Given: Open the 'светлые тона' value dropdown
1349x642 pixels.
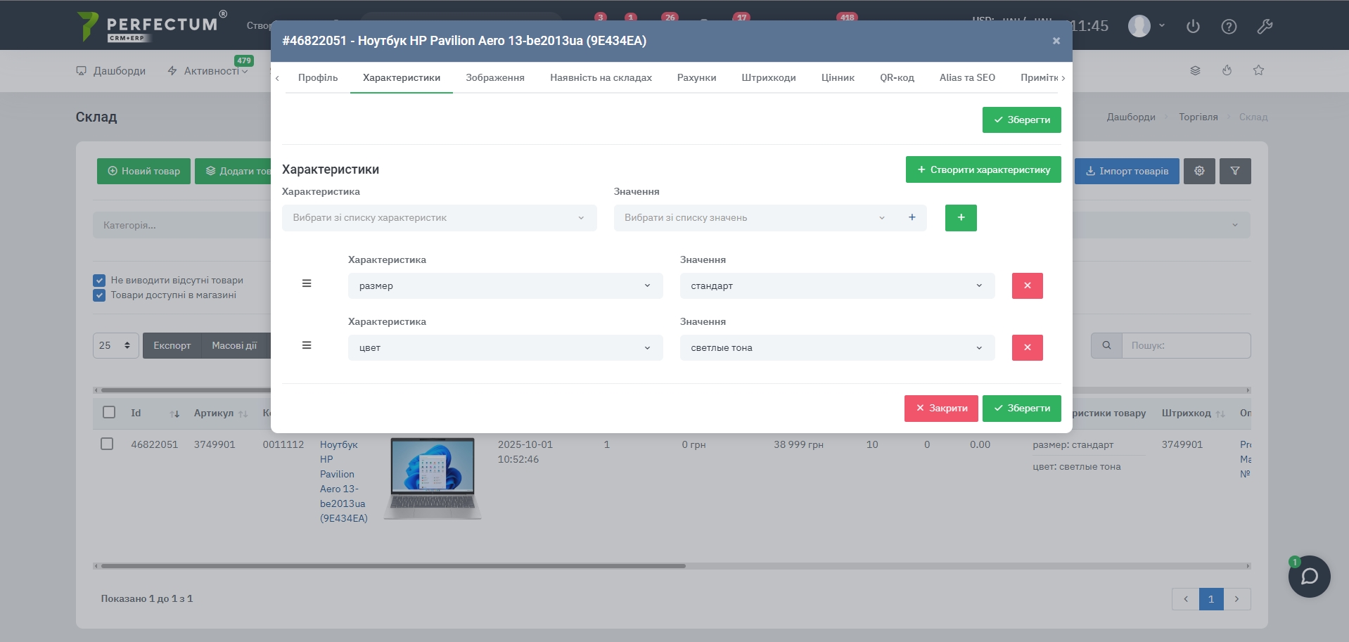Looking at the screenshot, I should [x=836, y=347].
